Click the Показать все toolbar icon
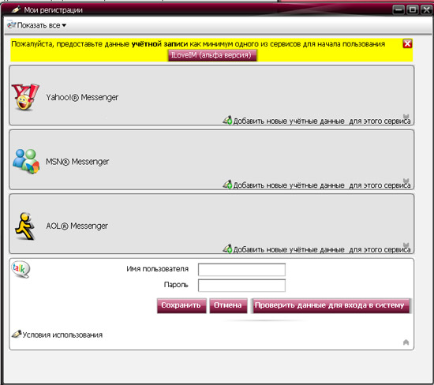Screen dimensions: 434x385 coord(11,24)
